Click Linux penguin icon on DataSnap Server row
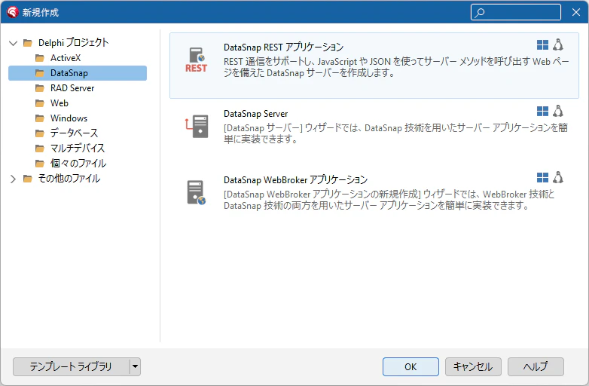Screen dimensions: 589x386 [x=558, y=111]
